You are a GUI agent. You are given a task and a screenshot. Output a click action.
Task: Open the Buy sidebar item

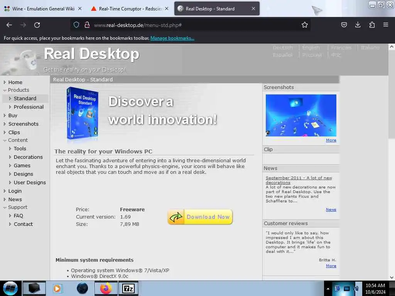[x=13, y=115]
